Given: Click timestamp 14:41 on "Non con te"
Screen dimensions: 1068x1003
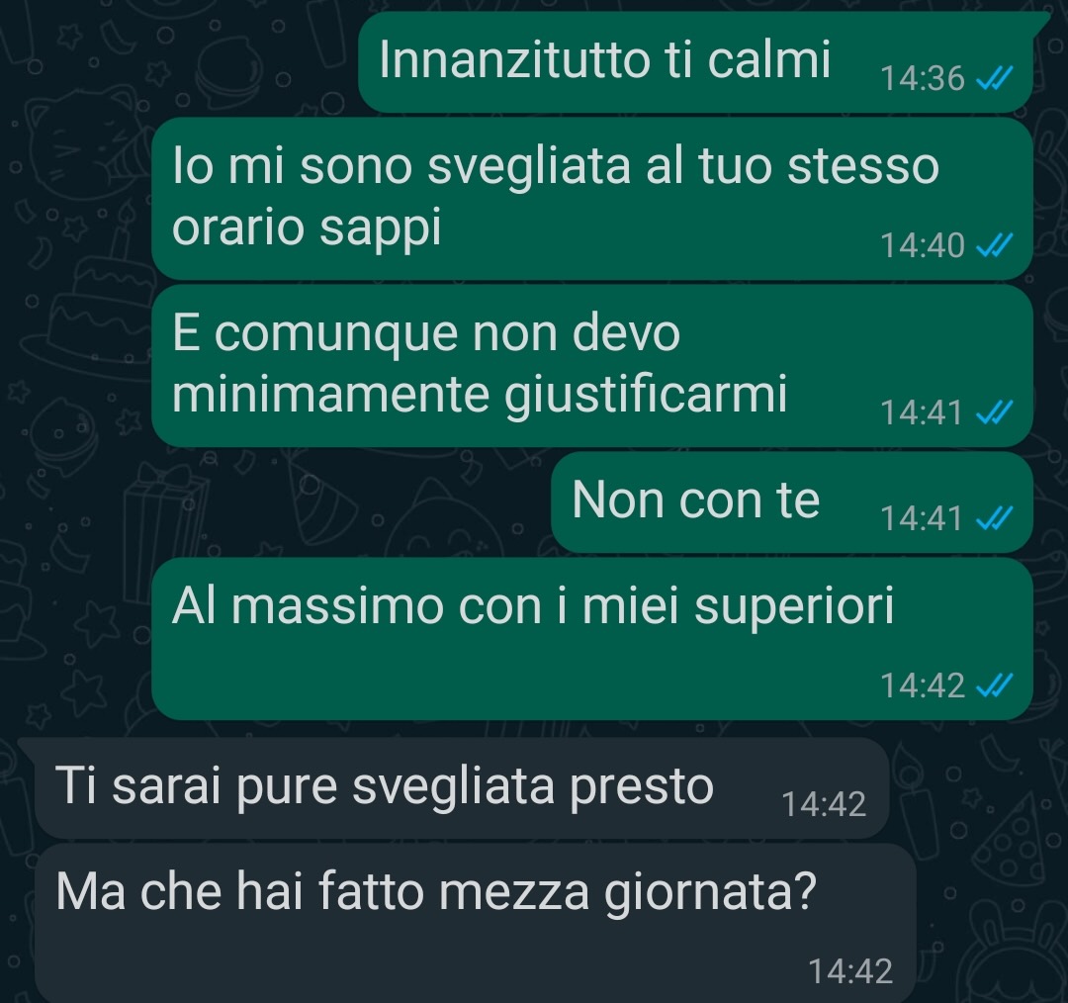Looking at the screenshot, I should [923, 518].
